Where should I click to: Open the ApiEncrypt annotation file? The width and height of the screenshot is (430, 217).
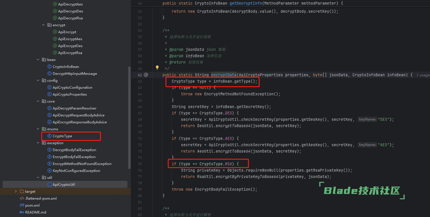pos(67,32)
